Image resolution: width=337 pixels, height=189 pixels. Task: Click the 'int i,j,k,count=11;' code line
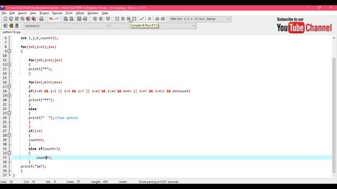pyautogui.click(x=39, y=38)
